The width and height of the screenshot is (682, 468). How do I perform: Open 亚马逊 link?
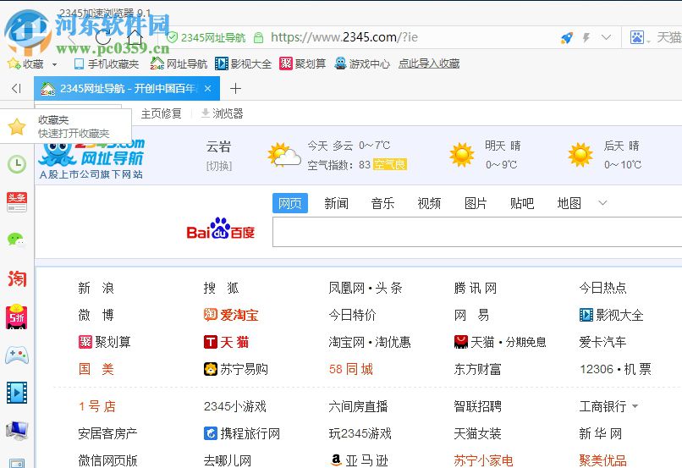(x=360, y=460)
